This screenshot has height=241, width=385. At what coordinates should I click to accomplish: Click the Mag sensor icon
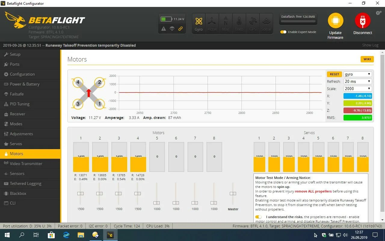tap(226, 23)
